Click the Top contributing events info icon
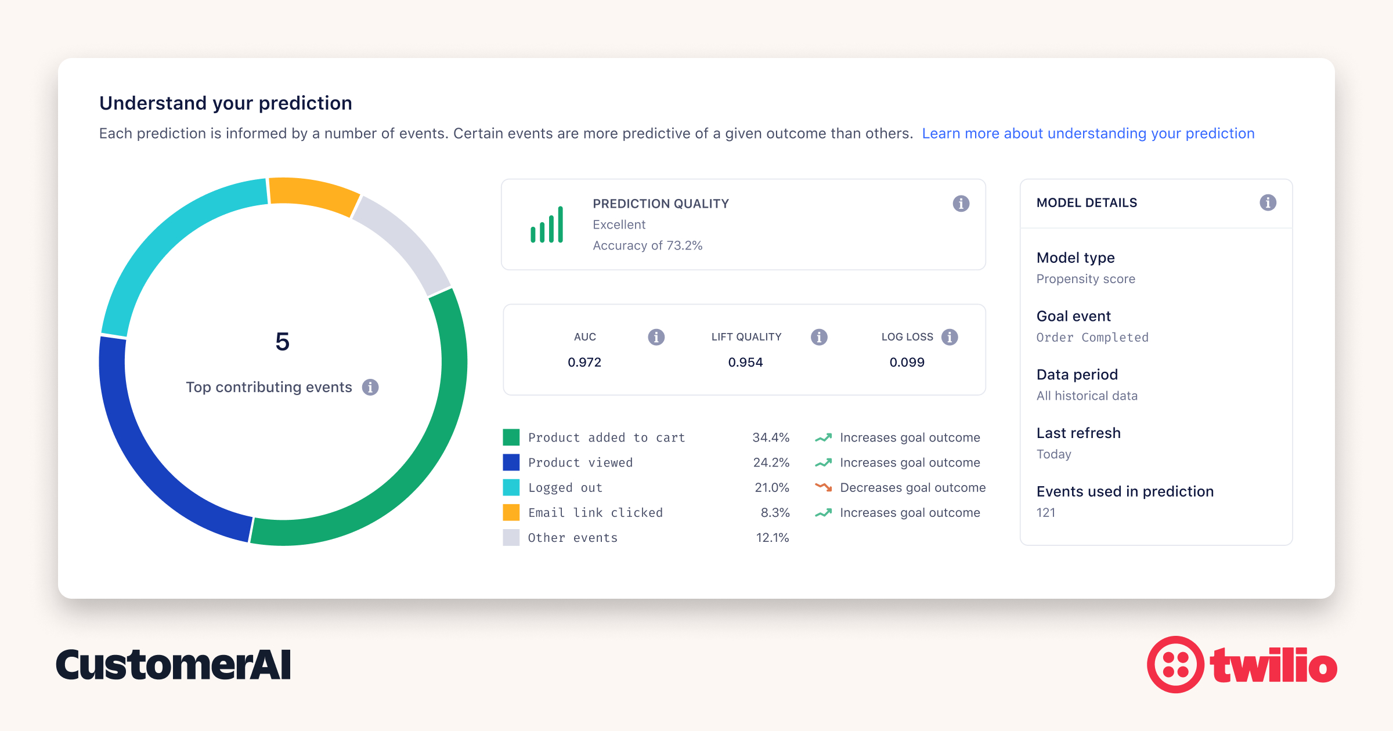This screenshot has height=731, width=1393. pyautogui.click(x=370, y=387)
